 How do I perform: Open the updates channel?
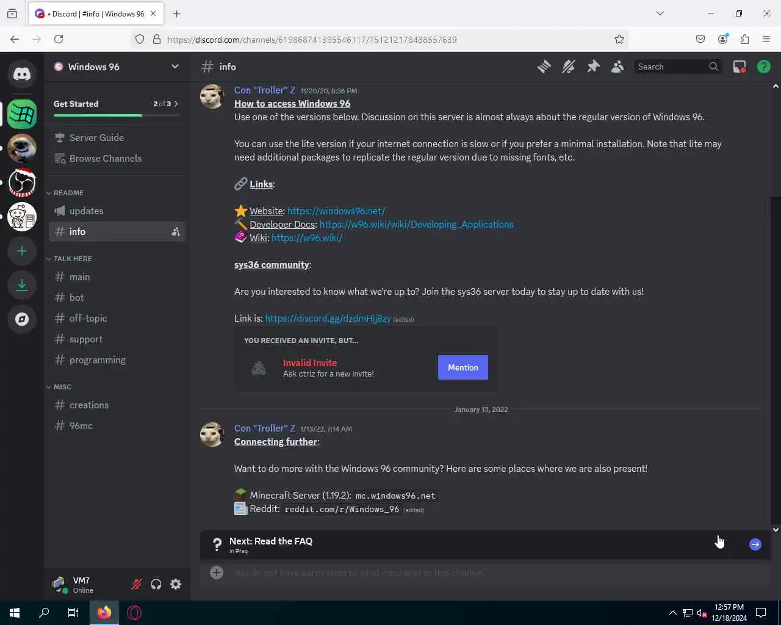pos(117,211)
